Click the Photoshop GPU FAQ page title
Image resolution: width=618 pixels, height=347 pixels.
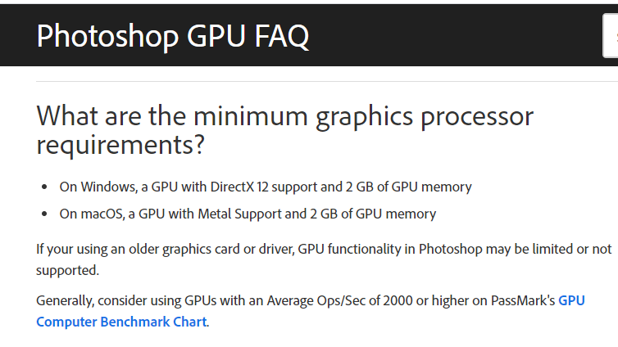(173, 38)
